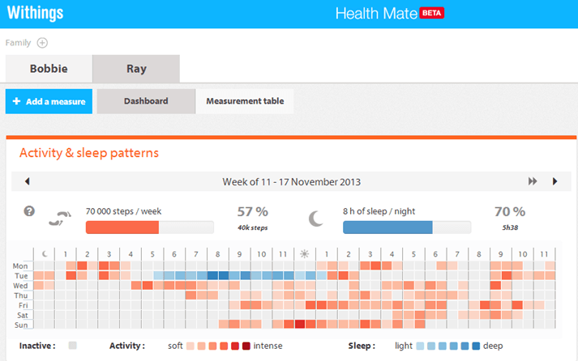
Task: Open the help question mark icon
Action: (x=29, y=211)
